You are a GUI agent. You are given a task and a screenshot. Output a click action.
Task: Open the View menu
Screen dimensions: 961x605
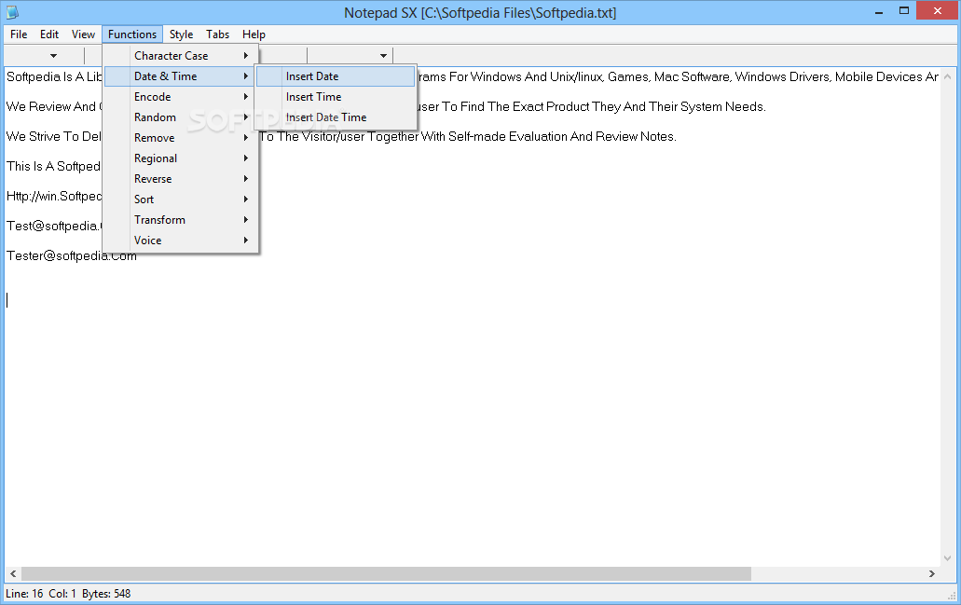tap(83, 34)
